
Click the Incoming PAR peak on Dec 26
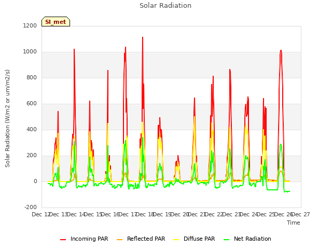(x=281, y=51)
